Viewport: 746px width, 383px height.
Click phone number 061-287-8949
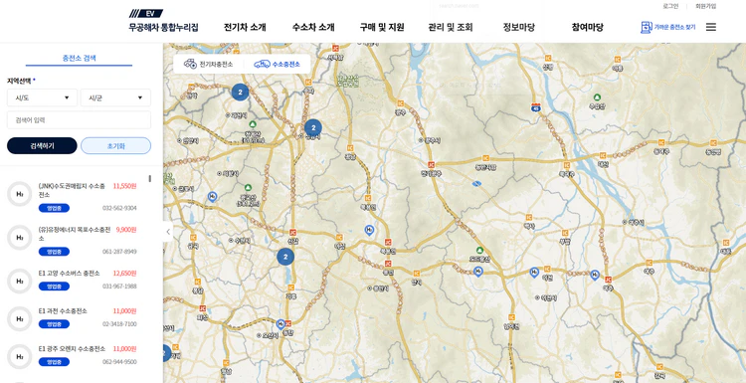[119, 252]
